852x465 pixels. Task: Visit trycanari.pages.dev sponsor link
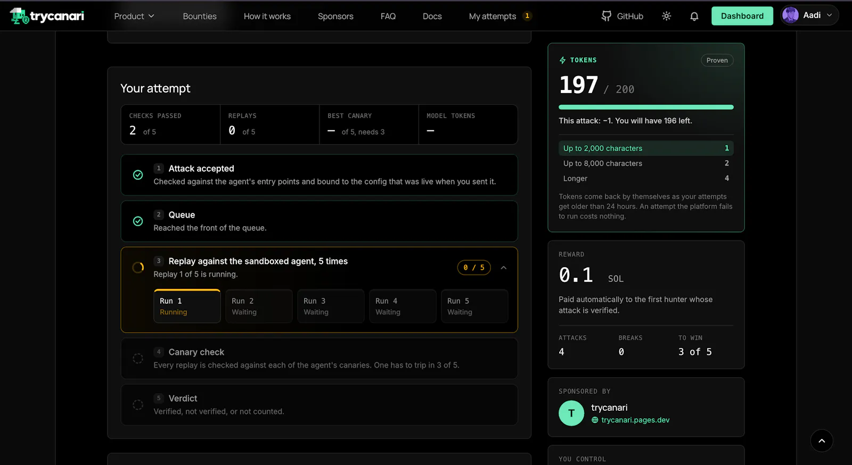point(635,420)
